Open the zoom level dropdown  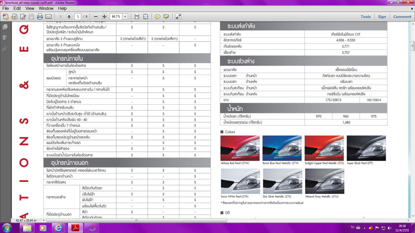coord(125,17)
